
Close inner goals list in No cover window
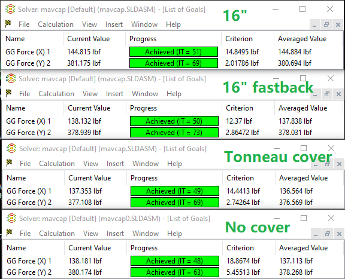(x=339, y=234)
